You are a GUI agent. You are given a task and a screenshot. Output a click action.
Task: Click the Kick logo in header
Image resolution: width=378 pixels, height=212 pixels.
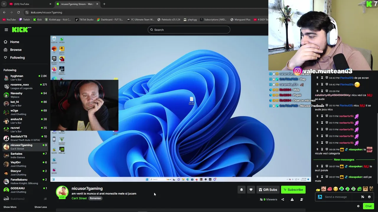click(22, 29)
